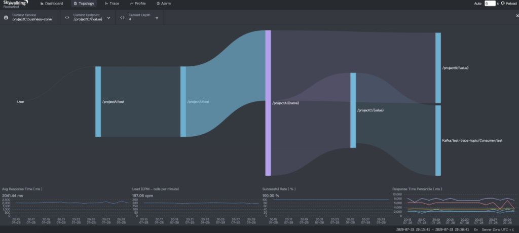Click the Current Service database icon
The width and height of the screenshot is (519, 233).
click(x=6, y=17)
